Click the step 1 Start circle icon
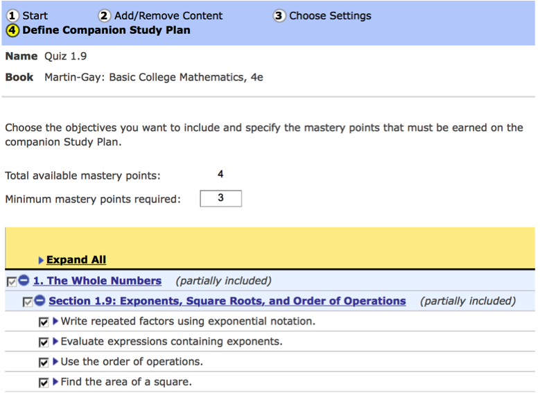This screenshot has width=540, height=393. pos(12,16)
